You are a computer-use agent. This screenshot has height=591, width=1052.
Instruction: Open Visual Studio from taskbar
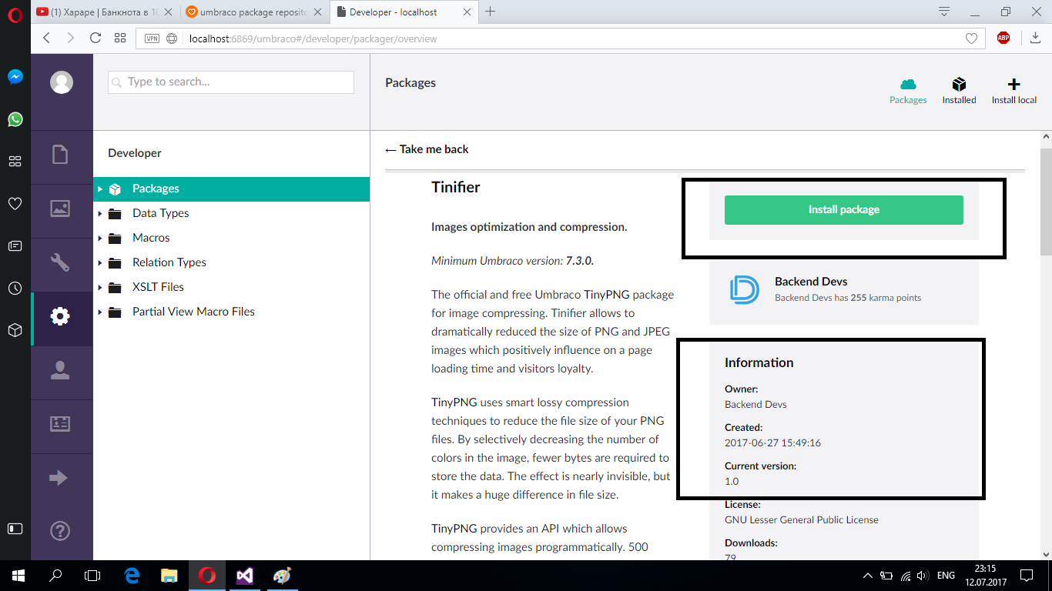coord(244,575)
